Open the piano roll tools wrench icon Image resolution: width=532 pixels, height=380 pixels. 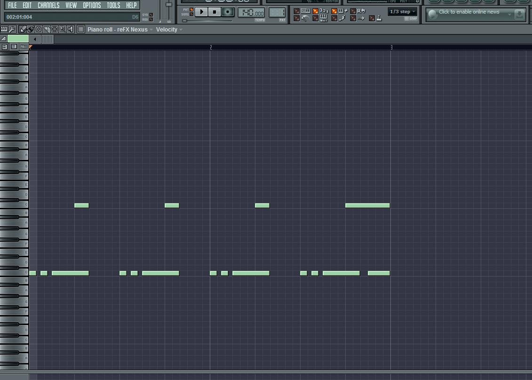(x=12, y=30)
